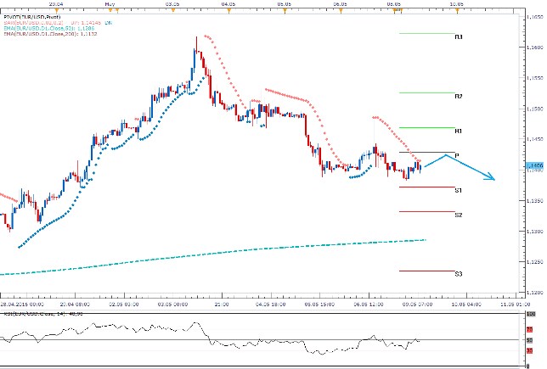Click the R1 resistance level label
This screenshot has width=547, height=369.
[x=458, y=131]
